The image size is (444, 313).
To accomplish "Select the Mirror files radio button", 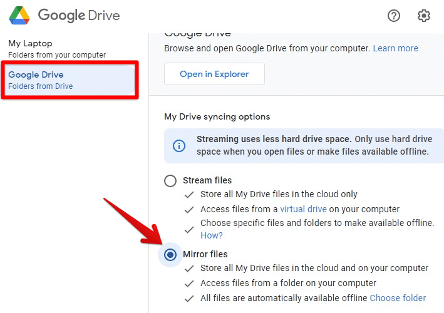I will coord(170,255).
